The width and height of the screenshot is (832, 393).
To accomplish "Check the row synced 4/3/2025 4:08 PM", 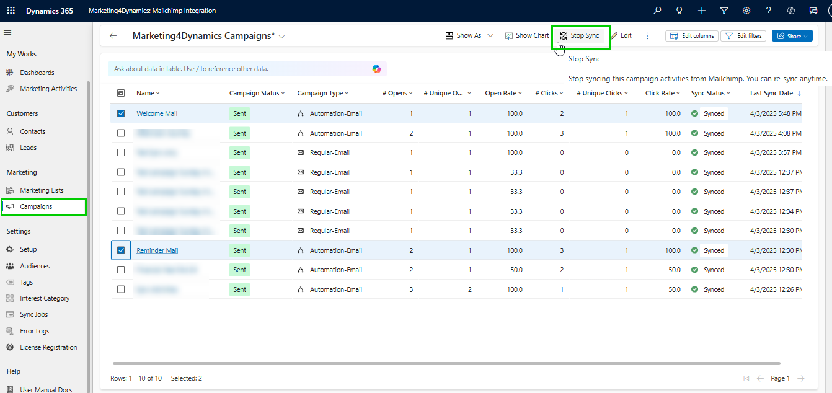I will coord(121,133).
